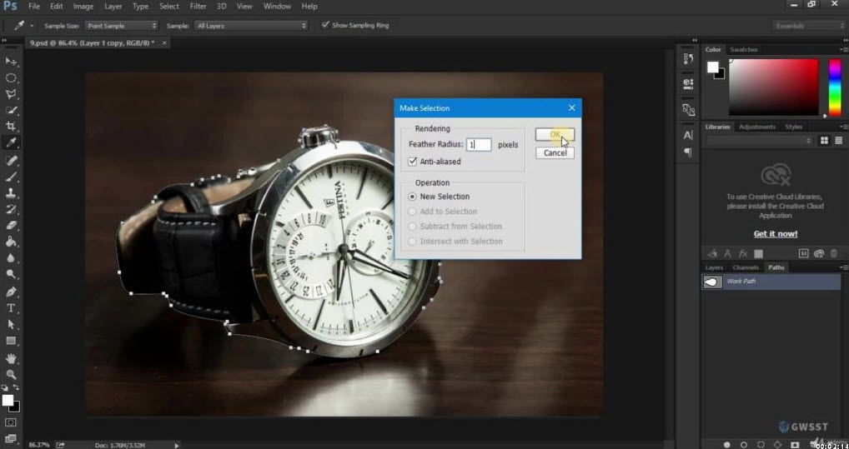Click Add layer mask icon in Paths panel
849x449 pixels.
(795, 445)
